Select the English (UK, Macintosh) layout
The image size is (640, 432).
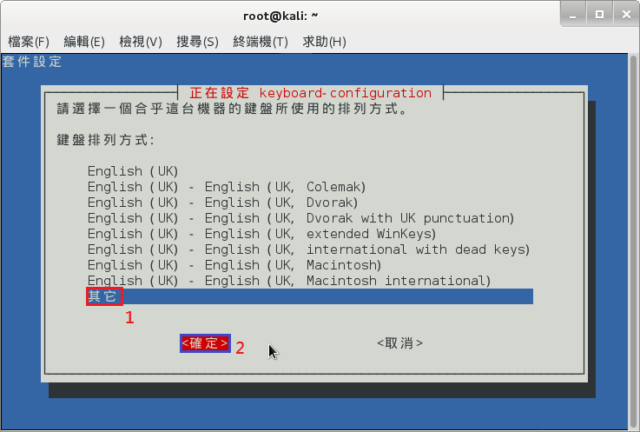tap(234, 265)
